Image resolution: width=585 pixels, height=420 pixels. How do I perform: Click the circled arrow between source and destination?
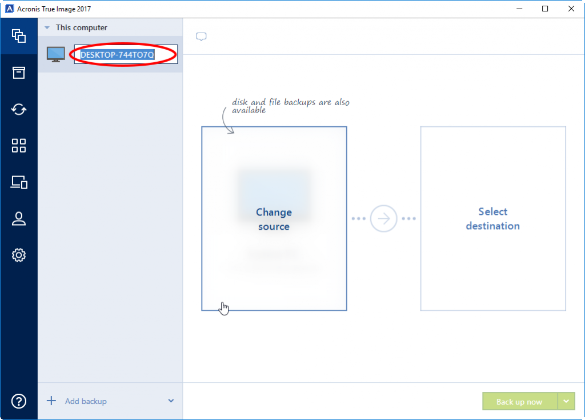click(383, 219)
